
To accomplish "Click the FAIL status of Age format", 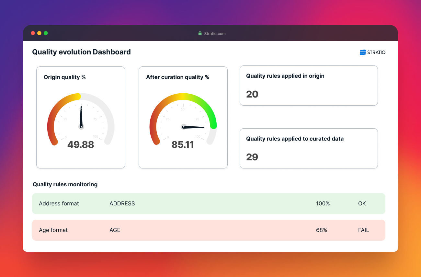I will tap(363, 230).
